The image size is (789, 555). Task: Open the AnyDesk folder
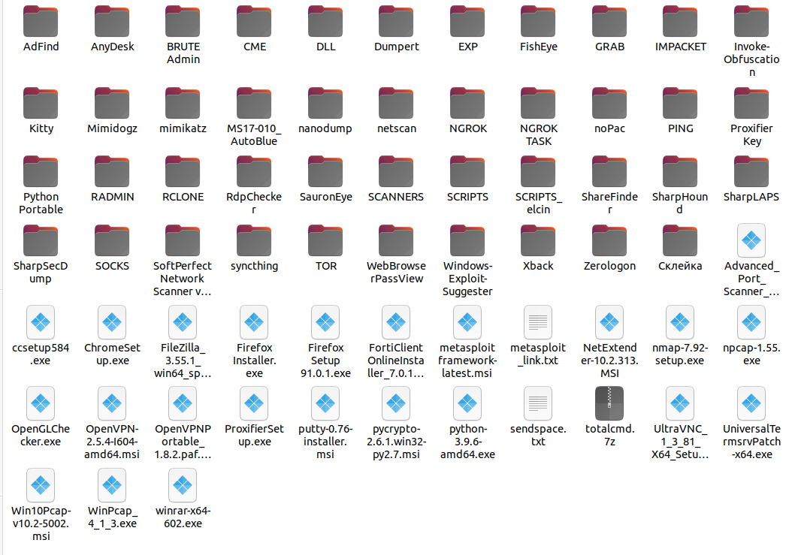112,22
